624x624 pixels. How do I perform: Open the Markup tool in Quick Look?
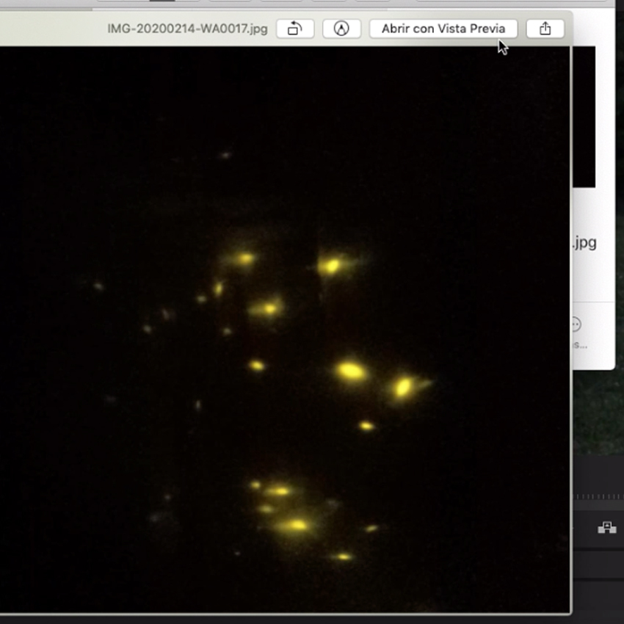pos(341,29)
